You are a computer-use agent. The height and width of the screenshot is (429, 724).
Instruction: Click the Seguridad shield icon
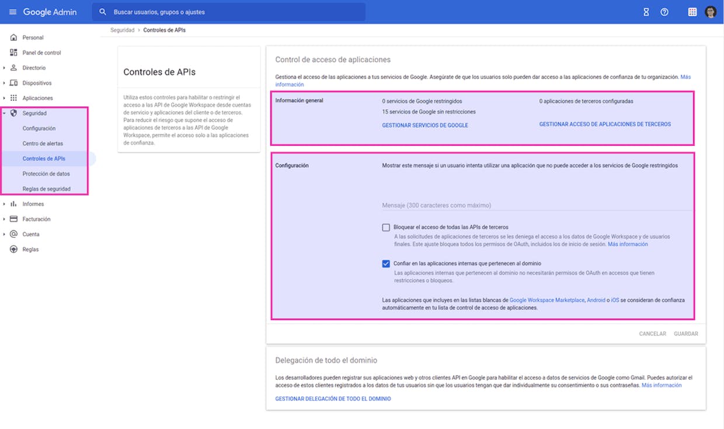pos(13,113)
